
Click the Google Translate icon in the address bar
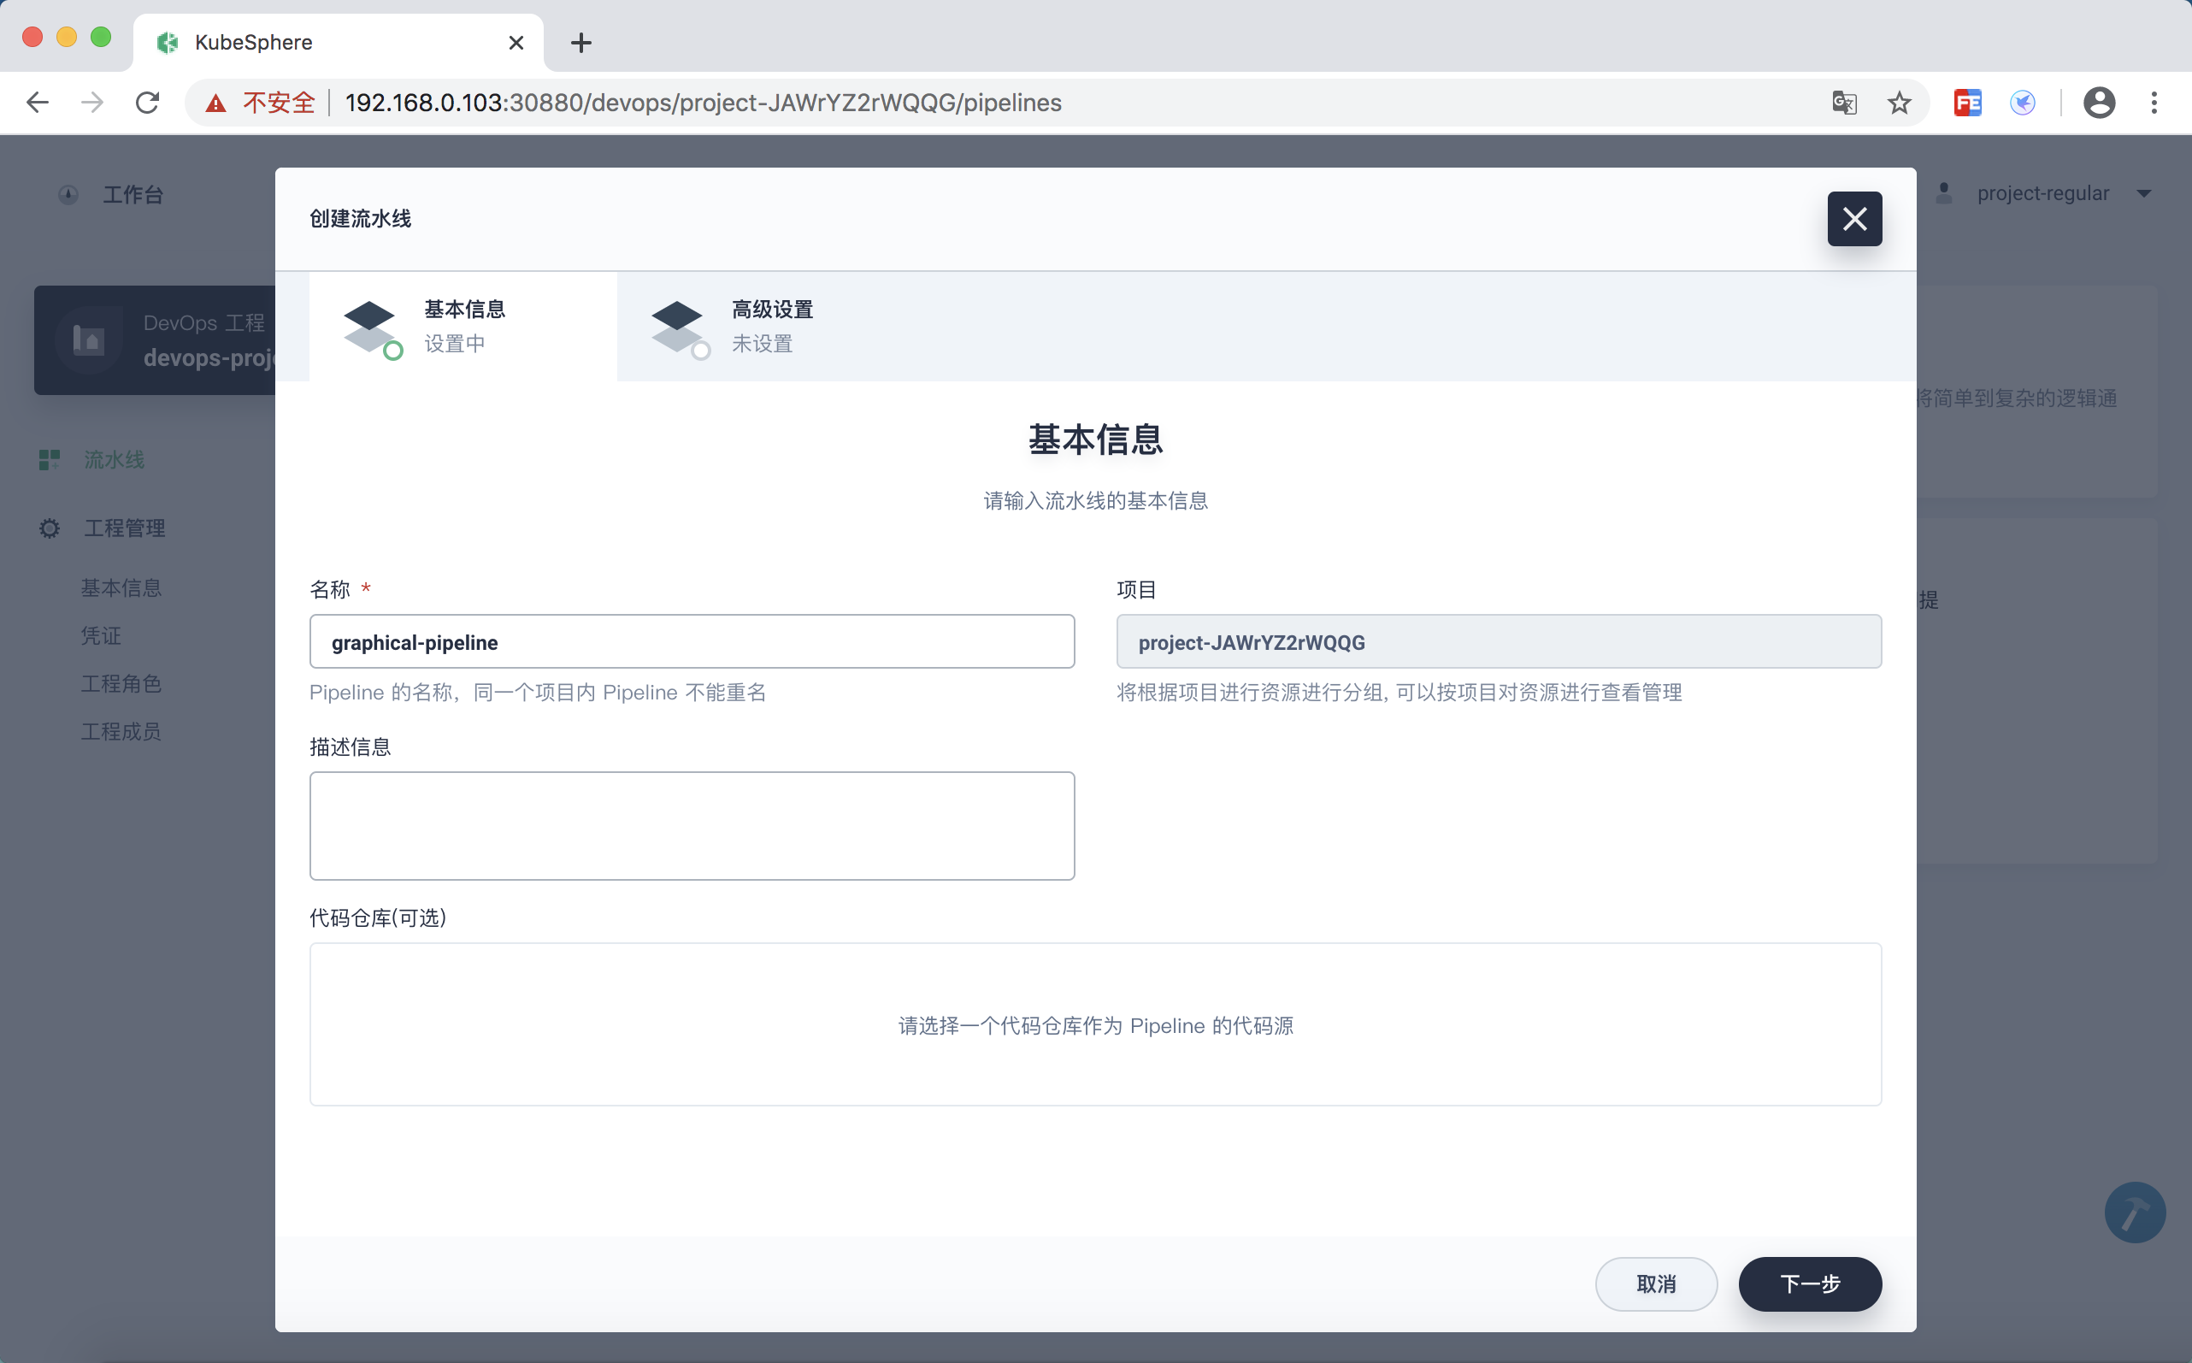pyautogui.click(x=1844, y=103)
